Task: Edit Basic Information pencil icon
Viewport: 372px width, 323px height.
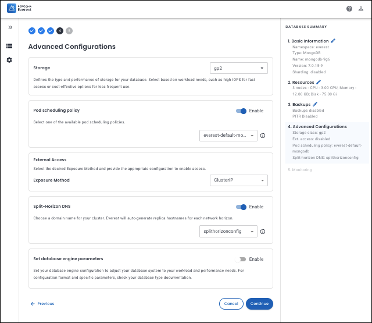Action: tap(333, 41)
